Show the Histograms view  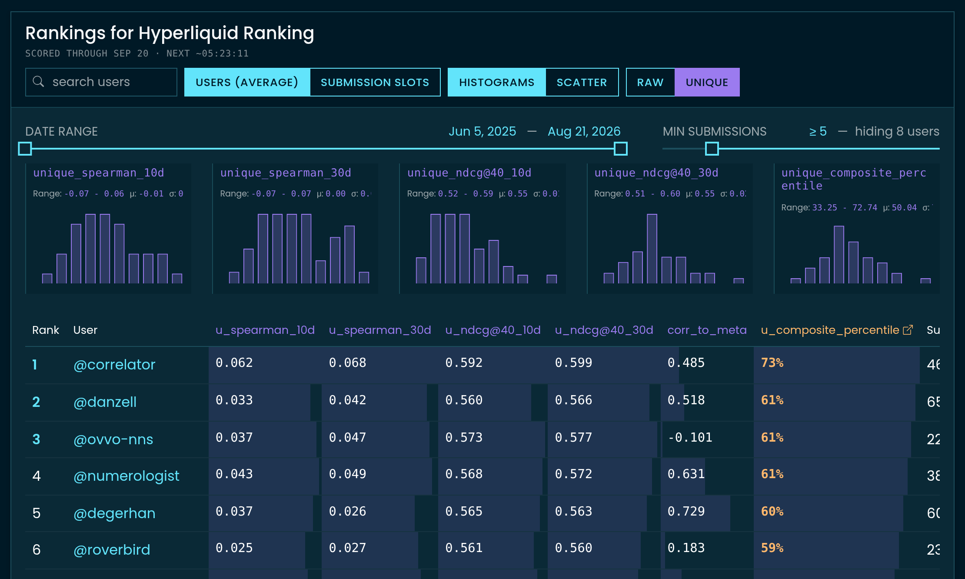click(497, 82)
